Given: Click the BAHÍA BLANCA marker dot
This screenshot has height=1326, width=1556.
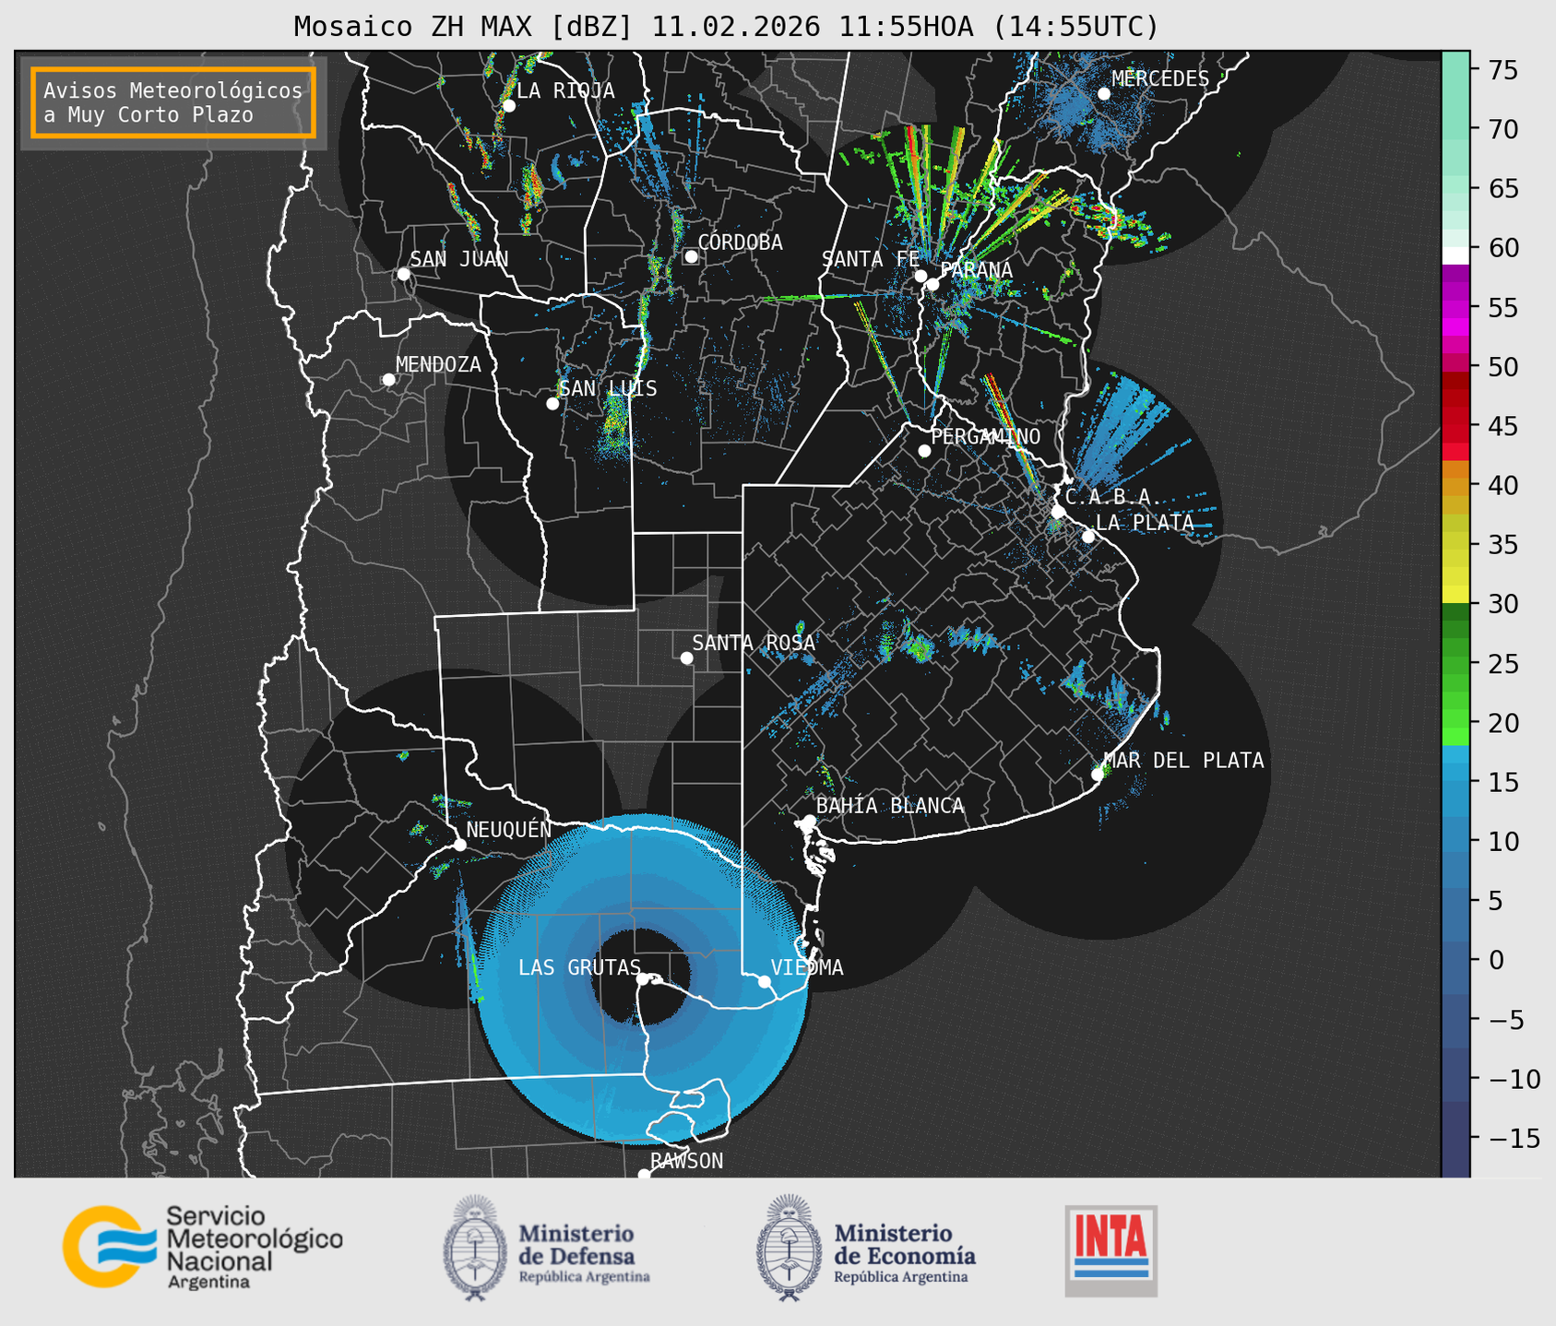Looking at the screenshot, I should pos(809,821).
